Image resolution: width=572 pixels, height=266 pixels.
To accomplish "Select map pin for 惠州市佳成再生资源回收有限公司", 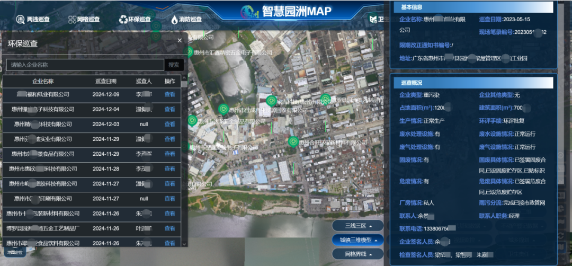I will tap(224, 109).
